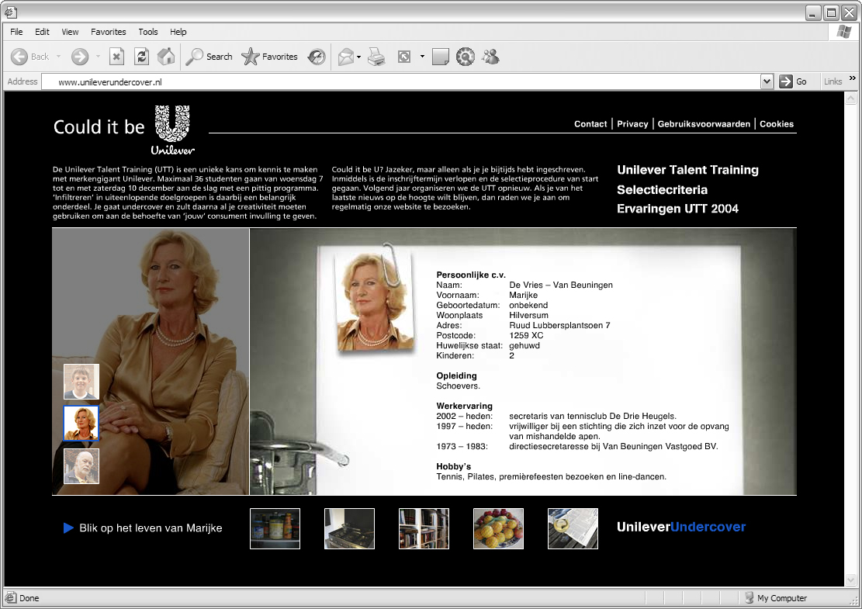Screen dimensions: 862x609
Task: Expand the Edit options dropdown arrow
Action: pos(422,57)
